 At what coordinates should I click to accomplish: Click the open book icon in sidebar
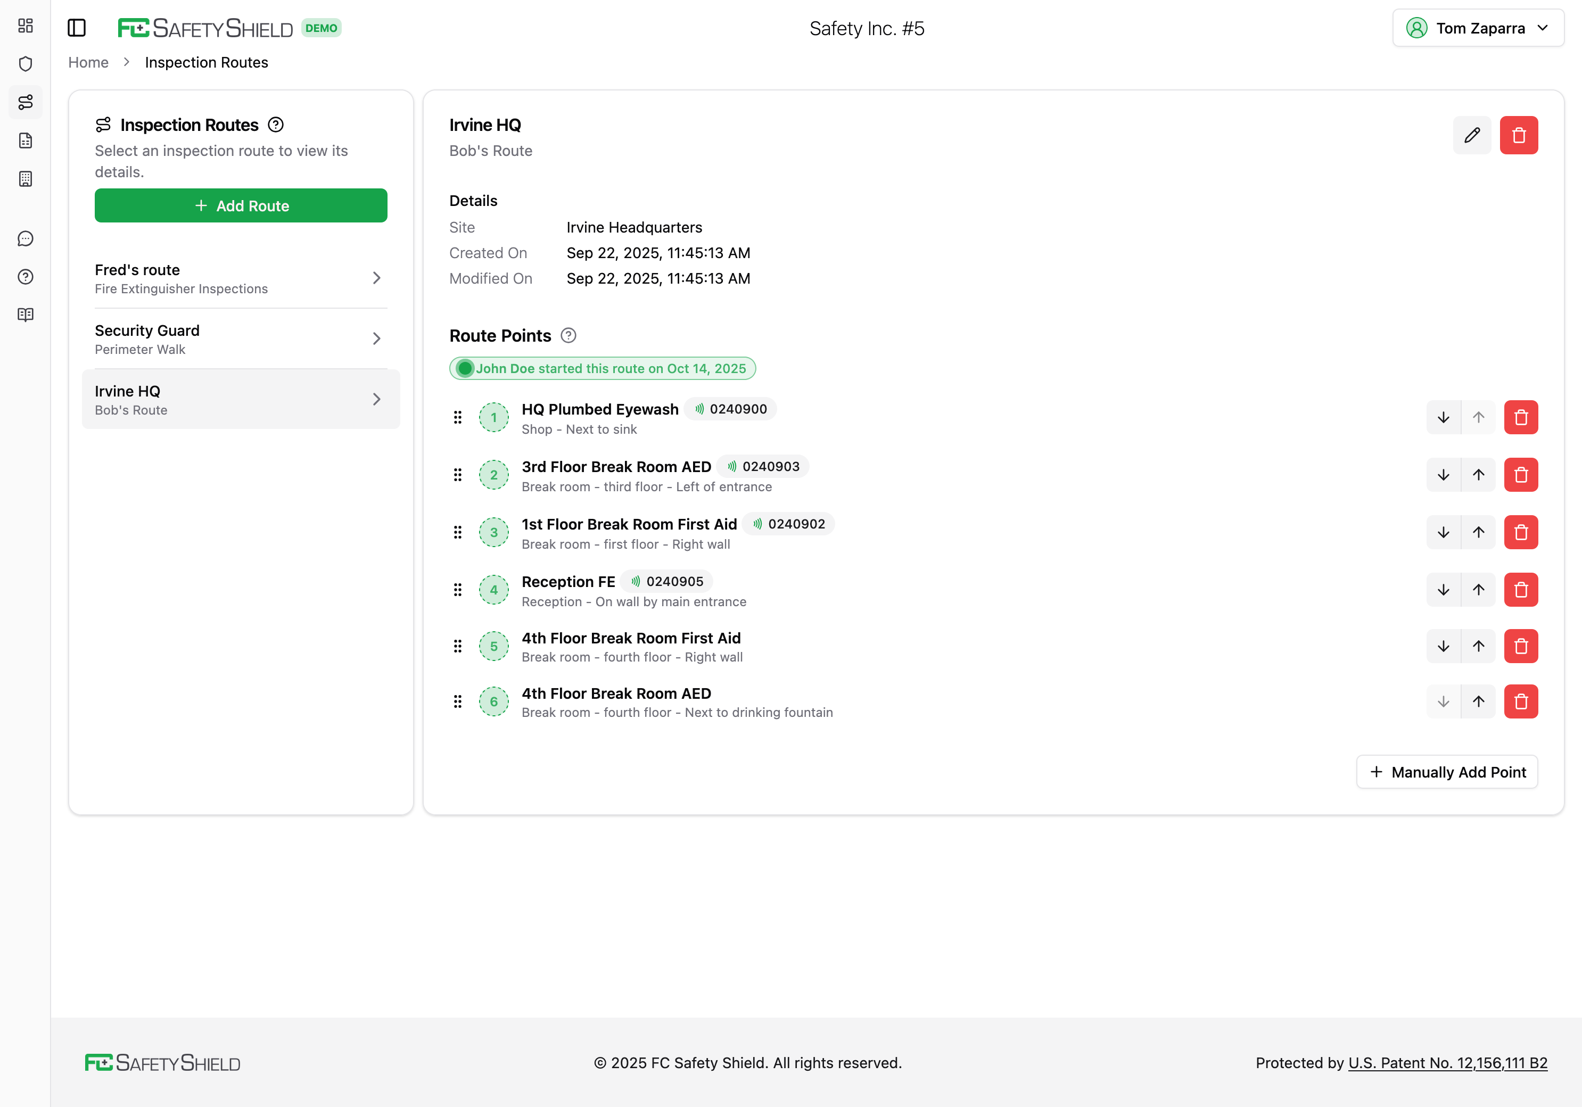coord(26,315)
